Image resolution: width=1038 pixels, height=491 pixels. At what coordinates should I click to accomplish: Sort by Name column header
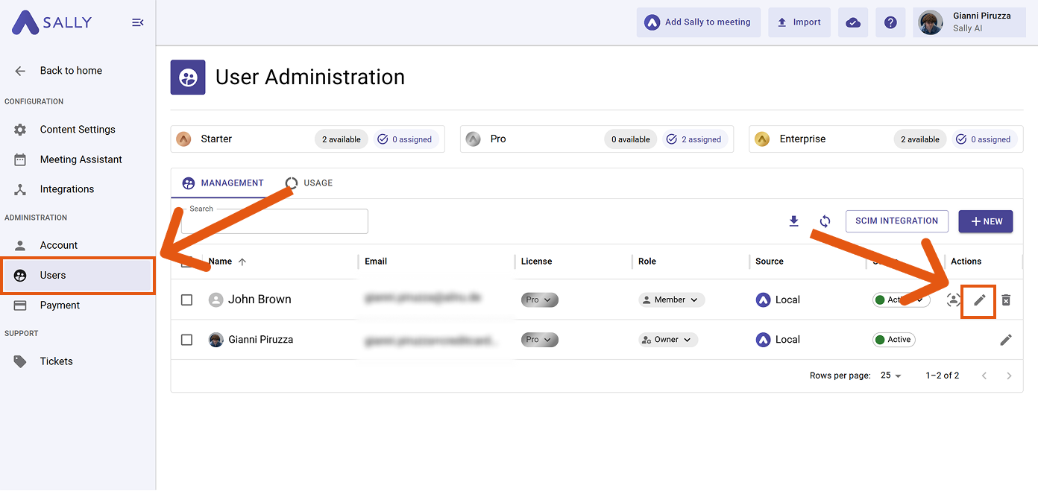click(x=221, y=262)
